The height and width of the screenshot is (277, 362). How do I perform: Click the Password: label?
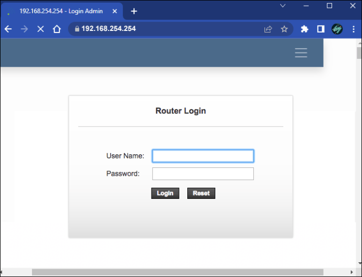(x=123, y=174)
